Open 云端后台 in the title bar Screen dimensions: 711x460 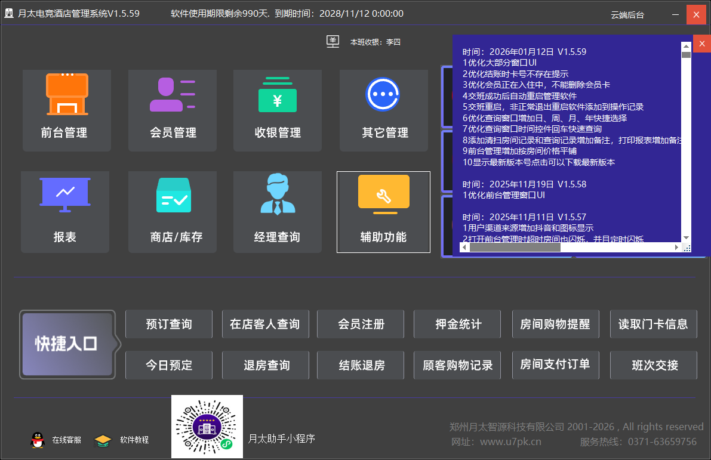point(627,14)
